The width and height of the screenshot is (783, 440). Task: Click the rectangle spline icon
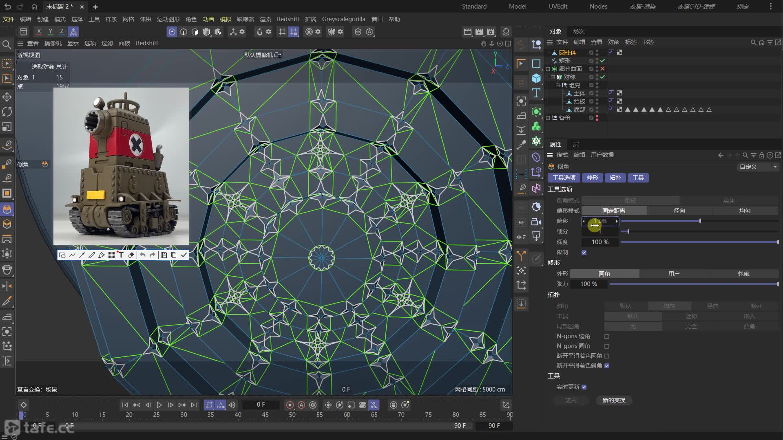pos(536,64)
